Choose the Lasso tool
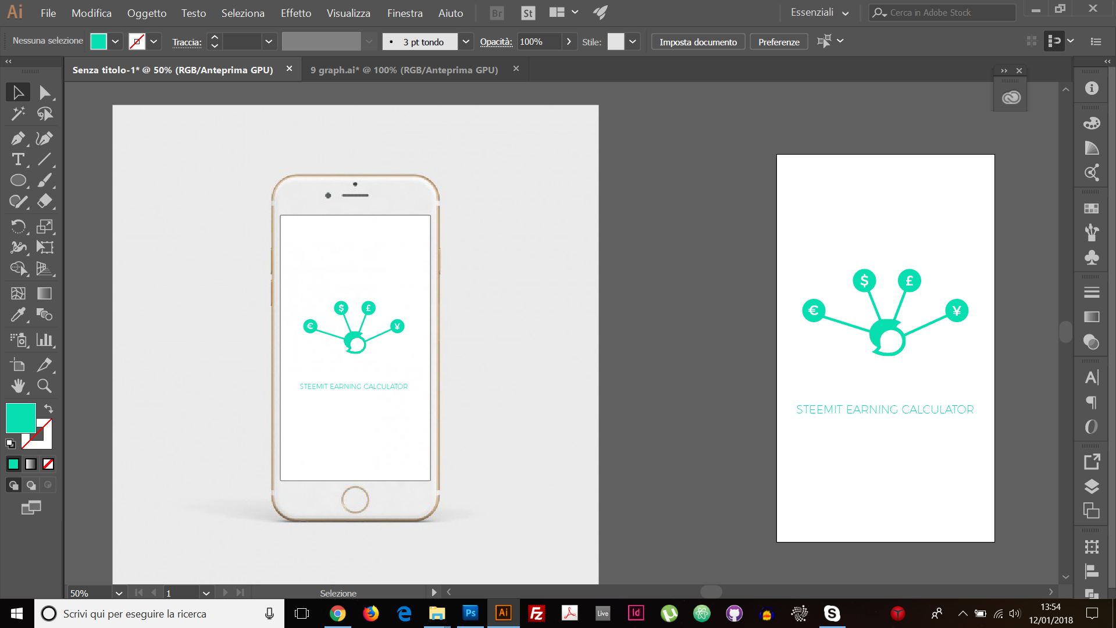The width and height of the screenshot is (1116, 628). (45, 114)
